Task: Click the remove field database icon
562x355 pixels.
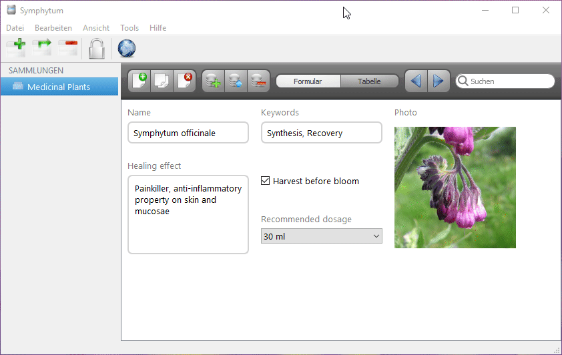Action: [x=258, y=81]
